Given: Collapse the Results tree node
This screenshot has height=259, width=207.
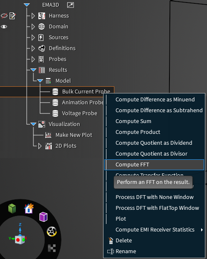Looking at the screenshot, I should click(x=33, y=70).
